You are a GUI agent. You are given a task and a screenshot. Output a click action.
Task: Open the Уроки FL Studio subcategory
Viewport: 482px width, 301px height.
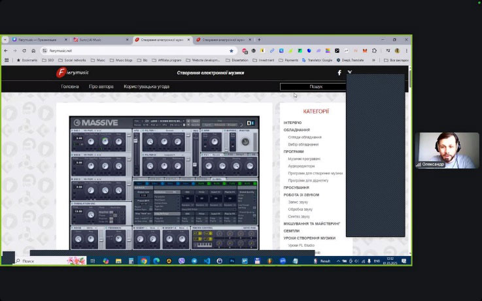(x=301, y=246)
